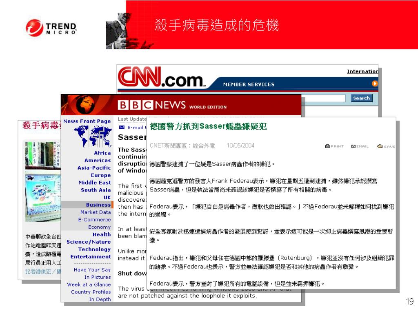The height and width of the screenshot is (313, 418).
Task: Open the CNN International link
Action: pos(362,71)
